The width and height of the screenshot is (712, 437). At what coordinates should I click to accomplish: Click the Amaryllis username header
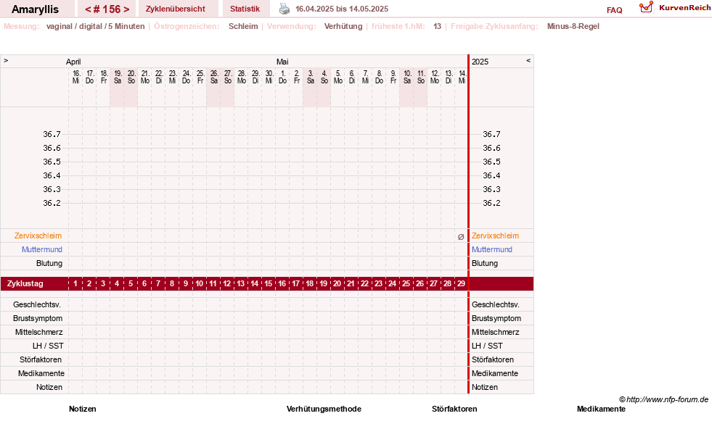(x=35, y=9)
